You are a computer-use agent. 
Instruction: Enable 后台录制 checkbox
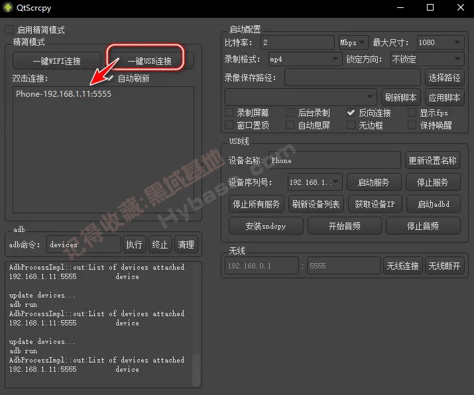290,113
